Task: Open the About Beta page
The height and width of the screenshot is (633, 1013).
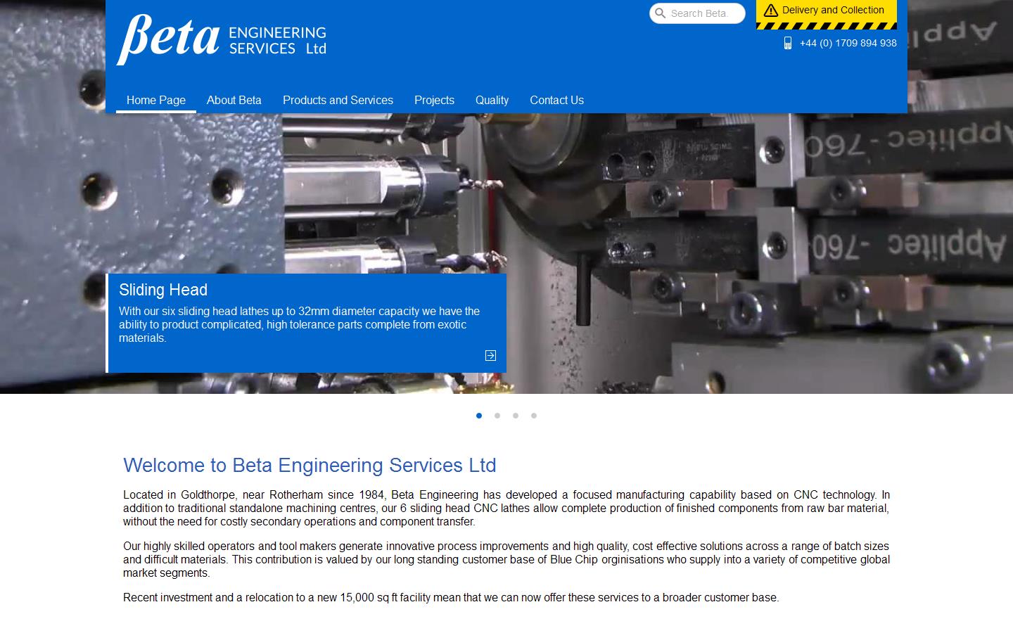Action: pos(234,100)
